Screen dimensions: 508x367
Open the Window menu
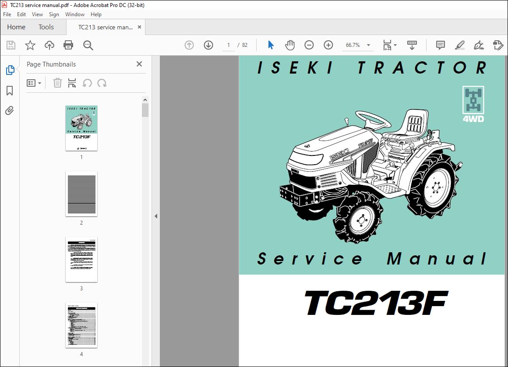(x=75, y=14)
